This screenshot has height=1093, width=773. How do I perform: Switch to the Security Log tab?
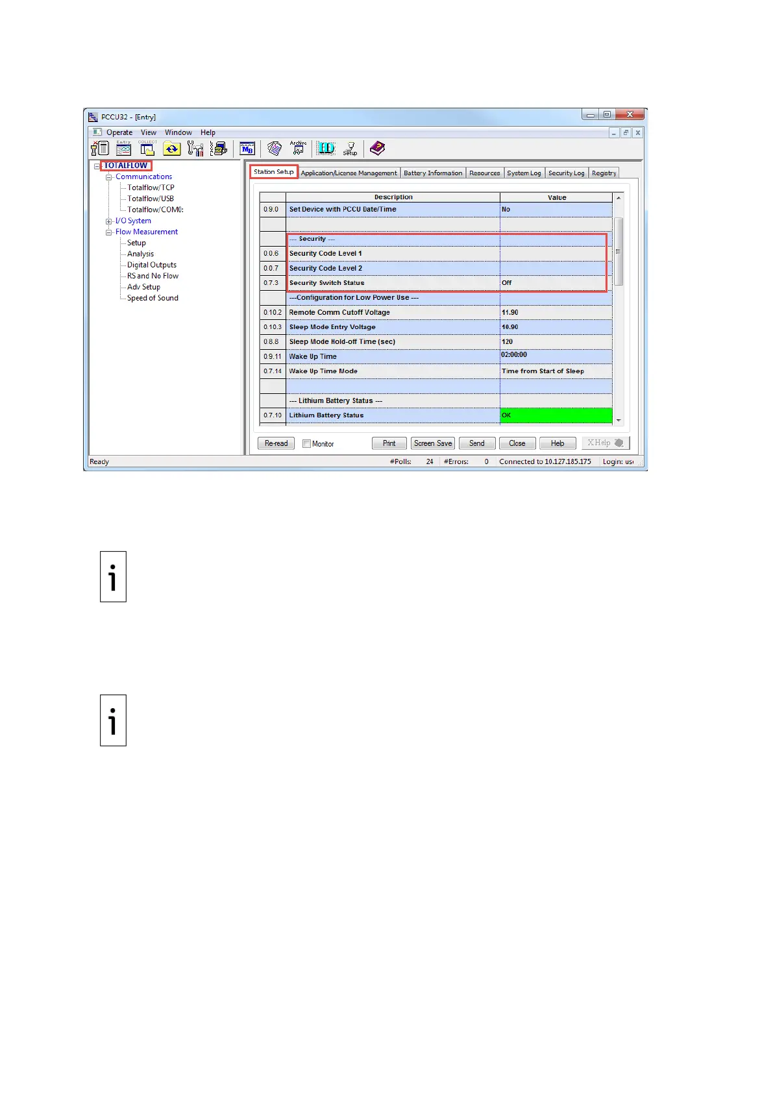coord(566,173)
